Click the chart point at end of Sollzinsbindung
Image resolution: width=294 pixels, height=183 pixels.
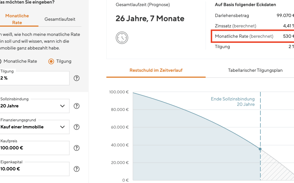(260, 149)
